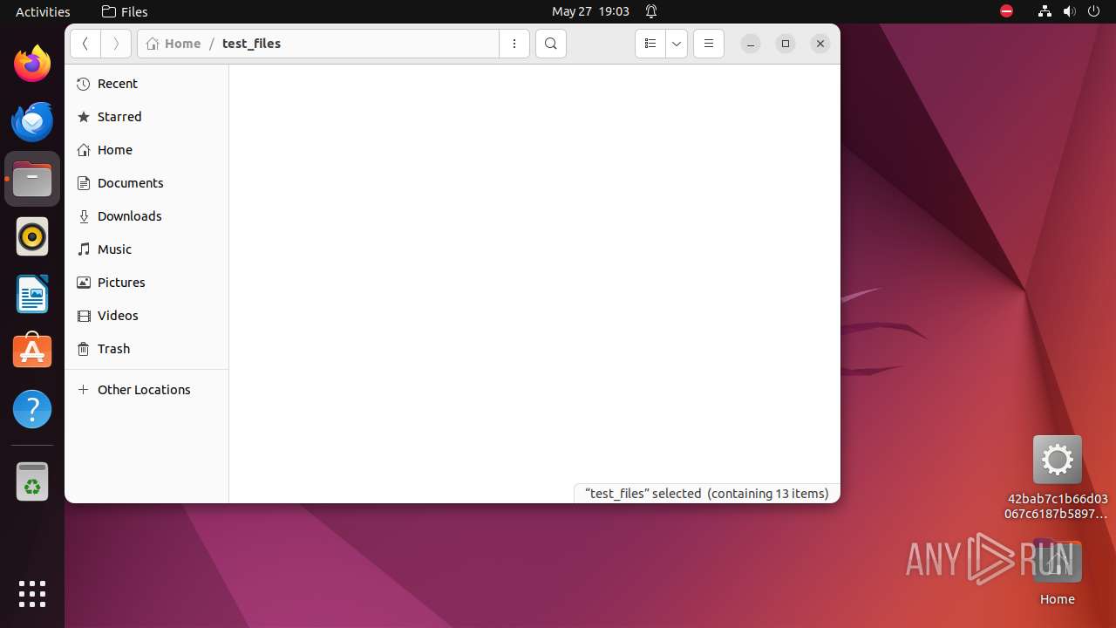Click the Videos film icon in sidebar
The image size is (1116, 628).
[x=84, y=316]
